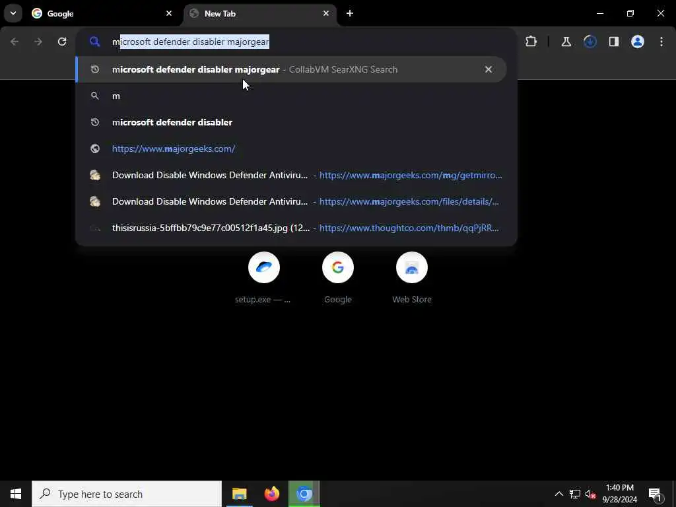Remove the majorgear suggestion with X
676x507 pixels.
point(488,69)
